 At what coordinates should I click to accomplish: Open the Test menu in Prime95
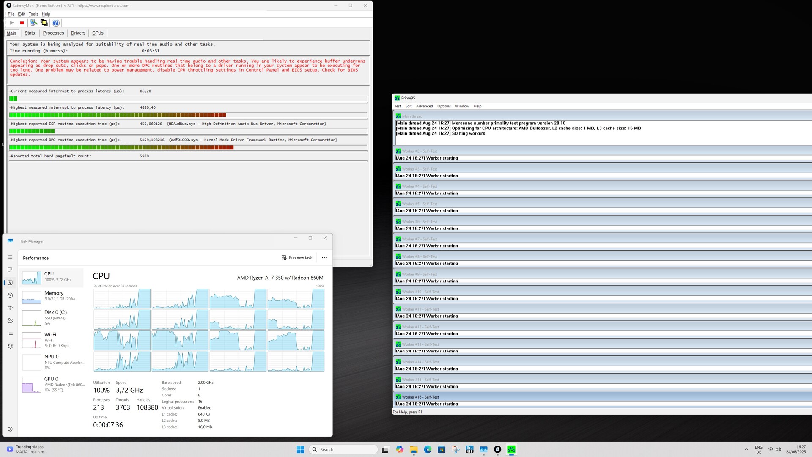click(x=398, y=106)
